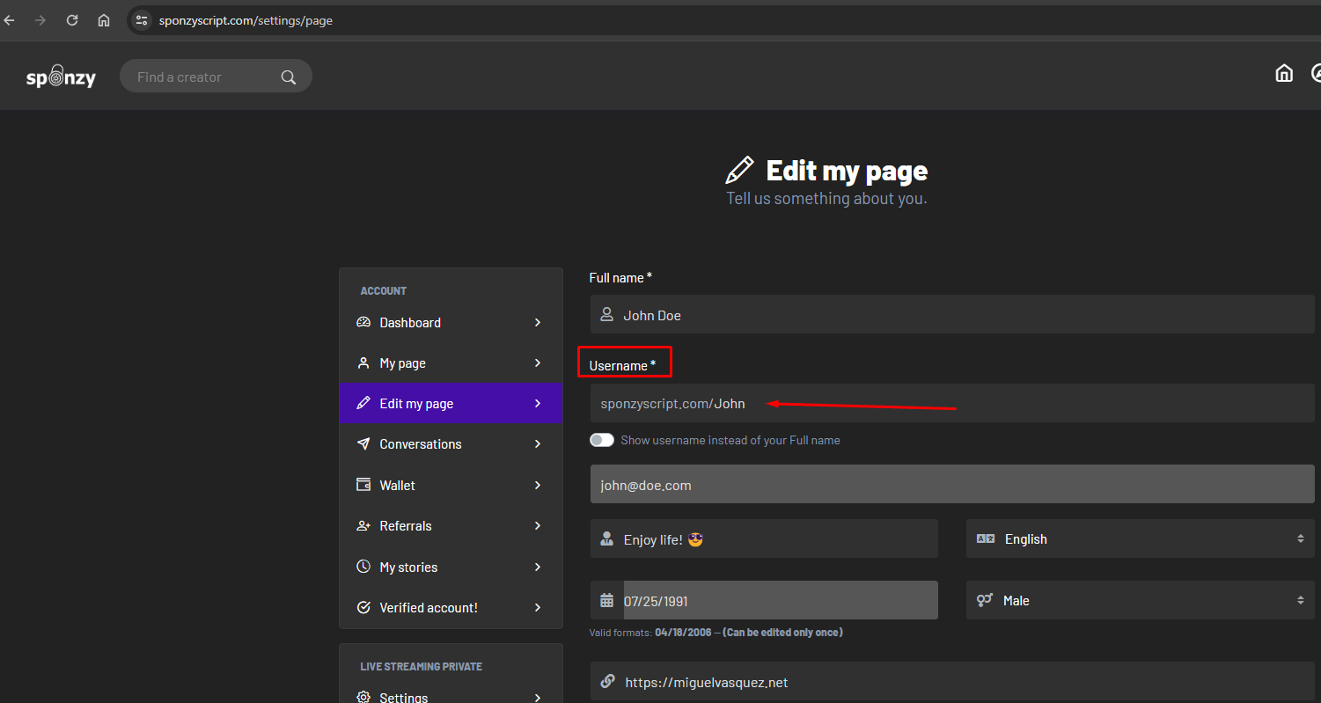Expand Conversations chevron arrow
The width and height of the screenshot is (1321, 703).
point(538,443)
